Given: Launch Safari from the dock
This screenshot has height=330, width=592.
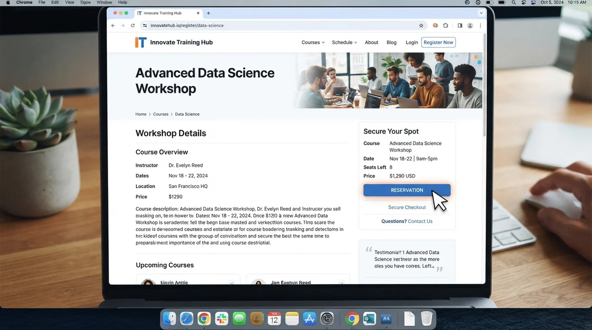Looking at the screenshot, I should 187,318.
